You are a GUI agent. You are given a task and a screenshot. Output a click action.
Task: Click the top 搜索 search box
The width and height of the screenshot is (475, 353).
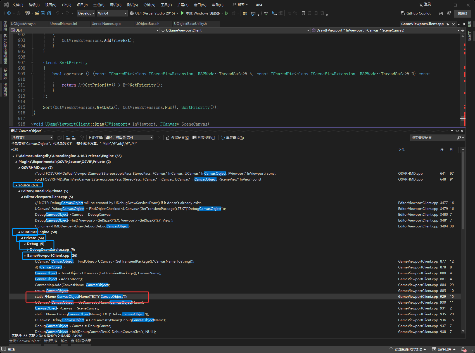240,5
